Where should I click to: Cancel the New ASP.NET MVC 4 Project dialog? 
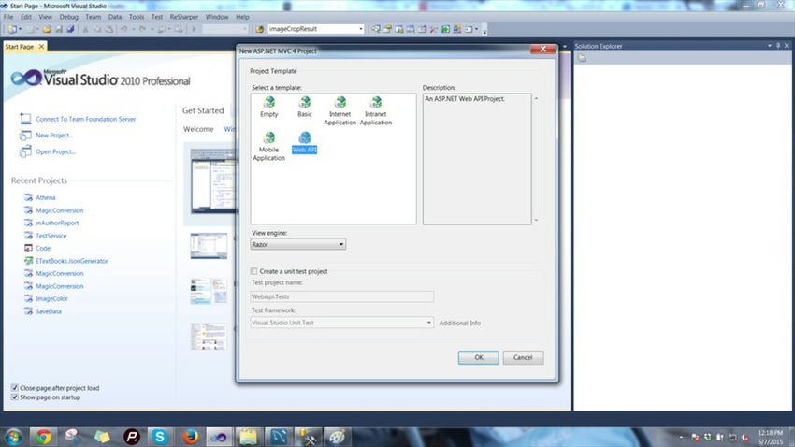[x=523, y=357]
